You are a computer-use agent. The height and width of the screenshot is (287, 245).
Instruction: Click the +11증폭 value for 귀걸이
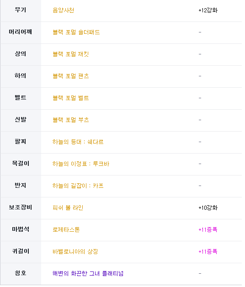coord(208,252)
